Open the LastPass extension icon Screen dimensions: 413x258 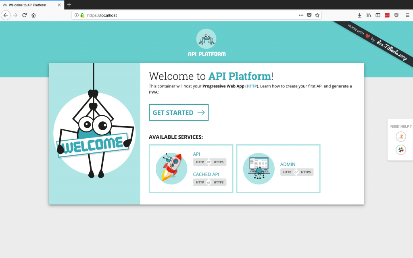[x=387, y=15]
